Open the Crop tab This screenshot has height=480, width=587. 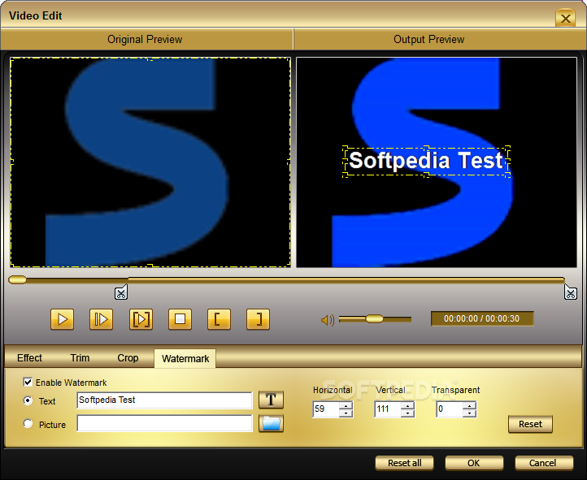[128, 357]
